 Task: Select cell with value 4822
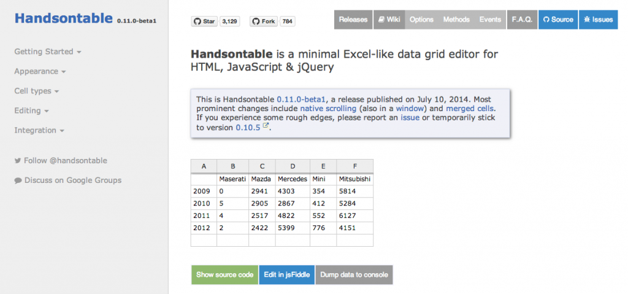293,216
